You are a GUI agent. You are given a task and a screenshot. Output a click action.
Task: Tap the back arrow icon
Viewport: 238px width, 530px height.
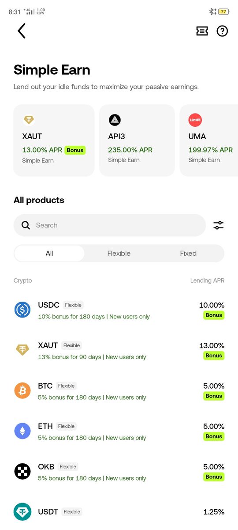click(x=22, y=31)
